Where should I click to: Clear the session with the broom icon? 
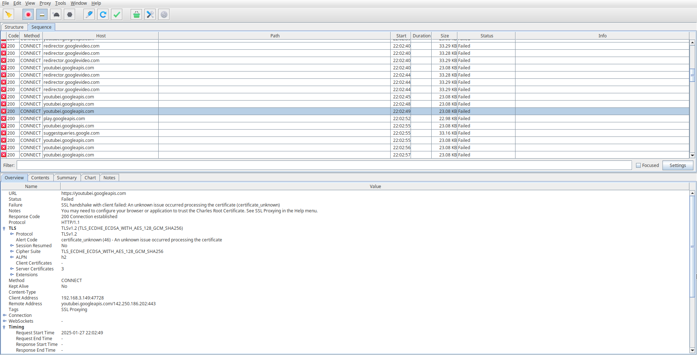[x=9, y=15]
